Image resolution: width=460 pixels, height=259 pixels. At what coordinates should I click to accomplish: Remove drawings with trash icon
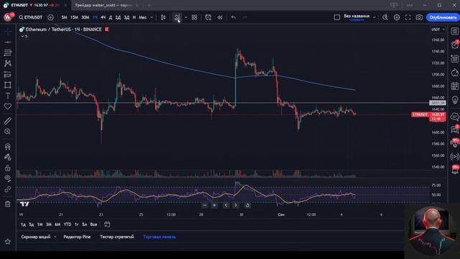coord(8,204)
